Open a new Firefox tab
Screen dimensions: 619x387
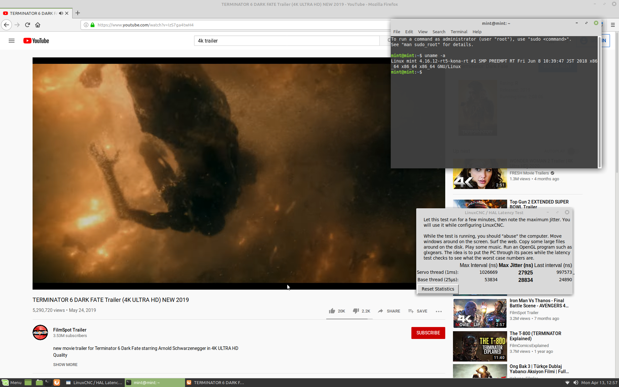point(78,13)
